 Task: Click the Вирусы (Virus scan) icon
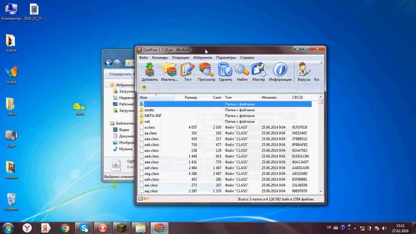304,72
